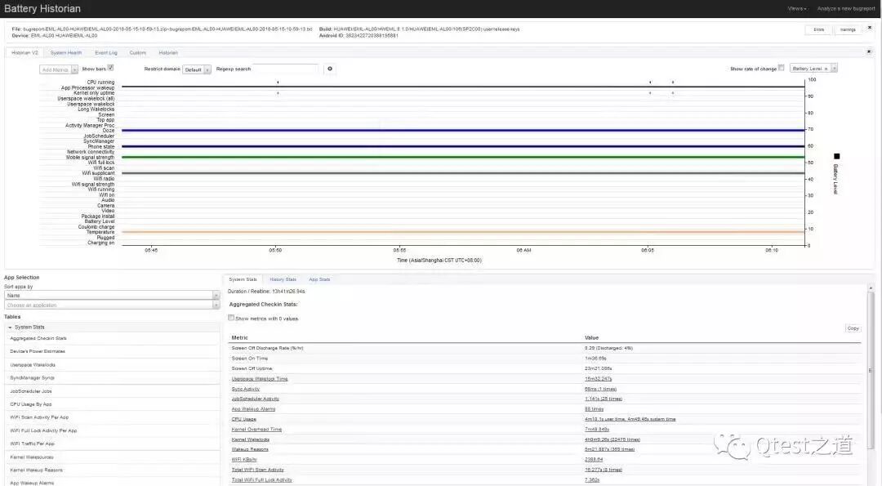The image size is (882, 486).
Task: Collapse the Historian chart panel using its corner icon
Action: point(869,51)
